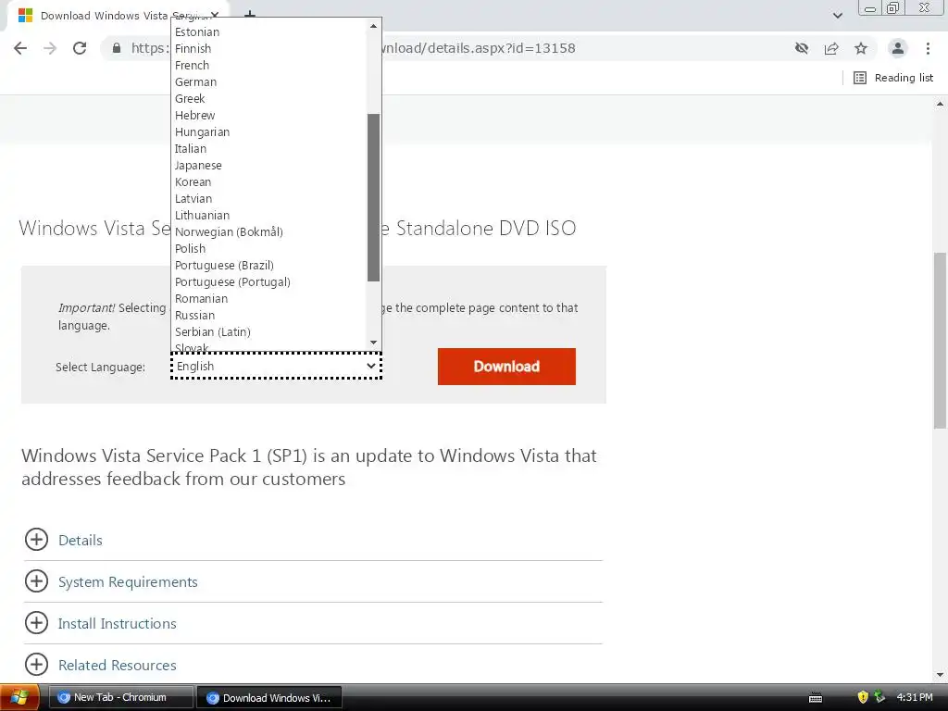Choose German from the language list
This screenshot has height=711, width=948.
(x=269, y=82)
